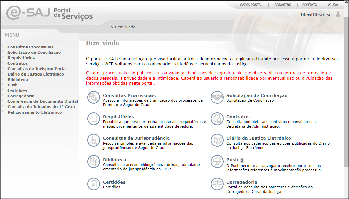This screenshot has height=199, width=349.
Task: Select Corregedoria in the side menu
Action: coord(21,96)
